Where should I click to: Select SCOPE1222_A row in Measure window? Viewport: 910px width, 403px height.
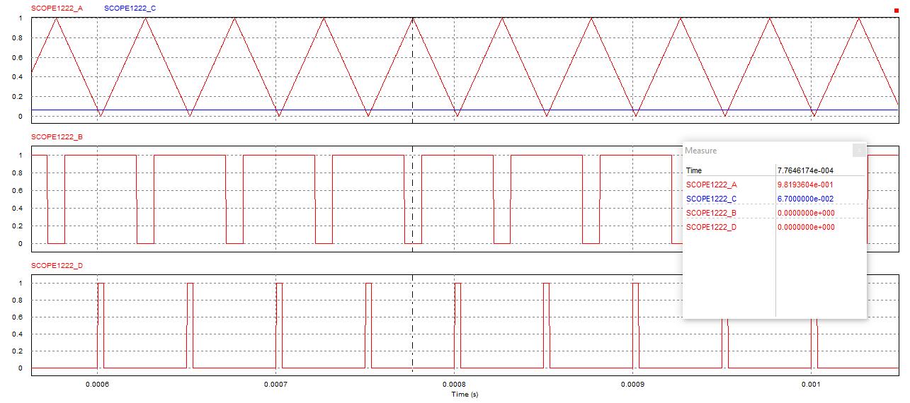pyautogui.click(x=774, y=185)
